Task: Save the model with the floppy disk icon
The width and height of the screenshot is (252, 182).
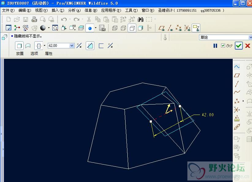Action: (x=25, y=19)
